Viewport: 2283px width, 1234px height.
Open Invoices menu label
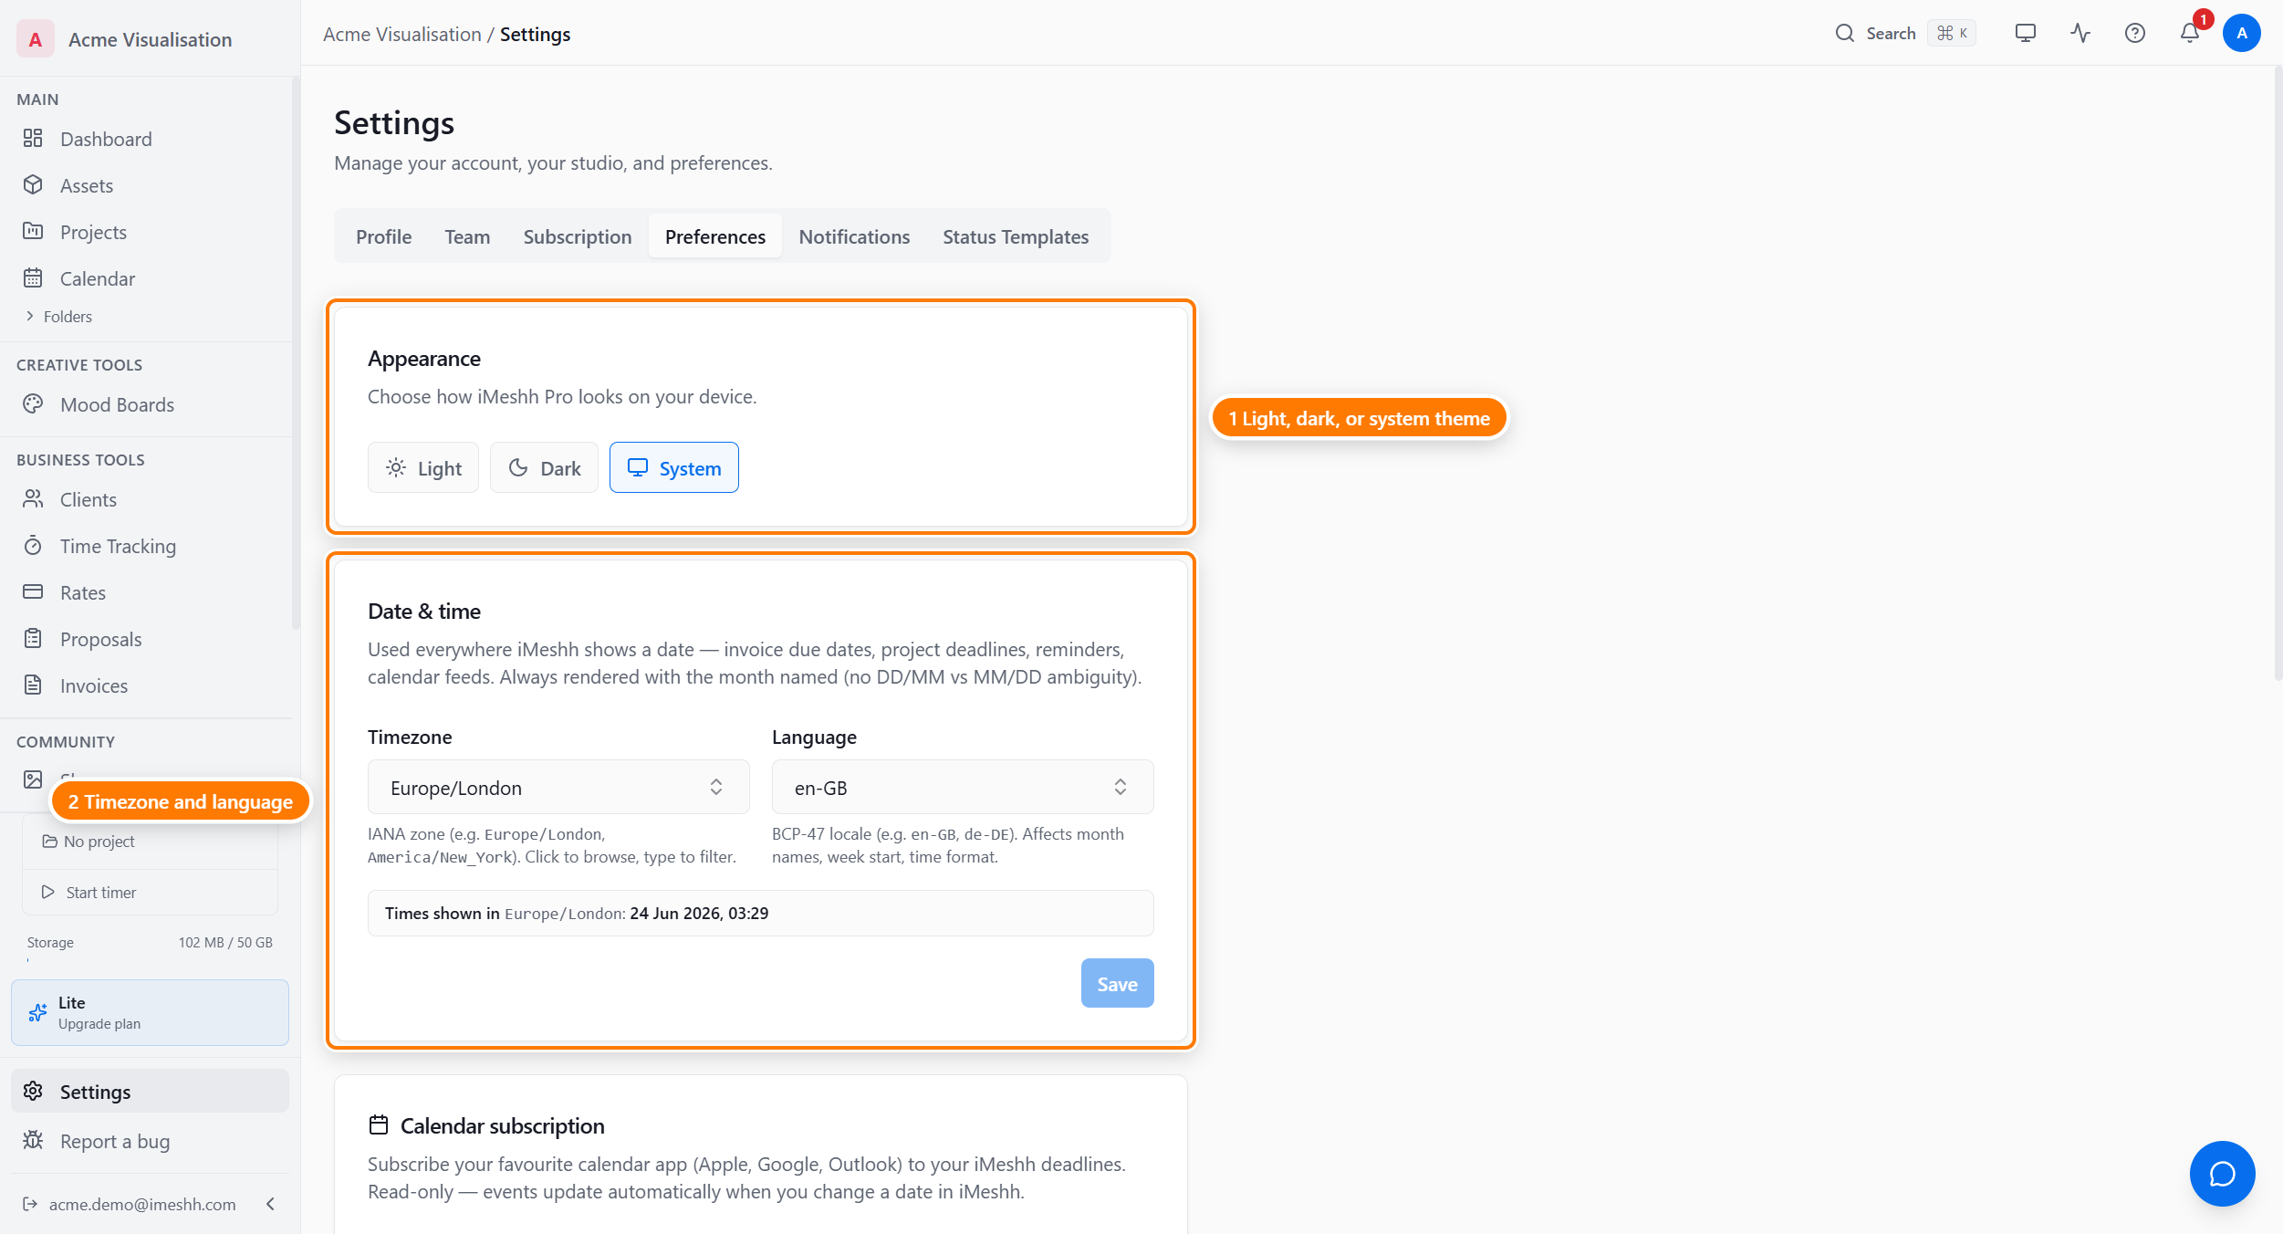(94, 685)
